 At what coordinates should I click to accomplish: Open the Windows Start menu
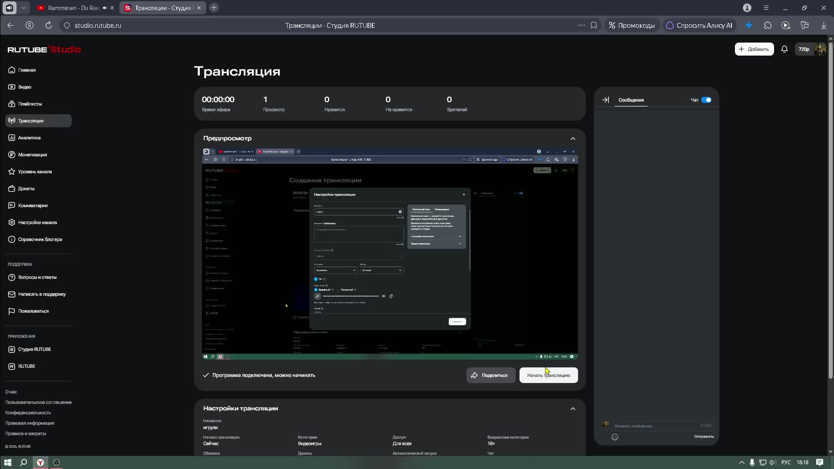tap(7, 462)
